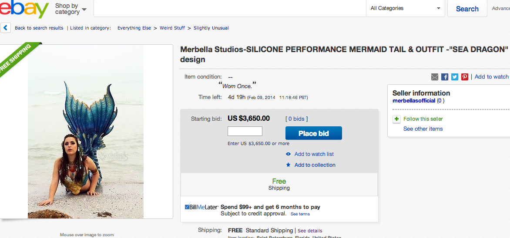This screenshot has height=238, width=510.
Task: Pin listing on Pinterest
Action: pos(465,77)
